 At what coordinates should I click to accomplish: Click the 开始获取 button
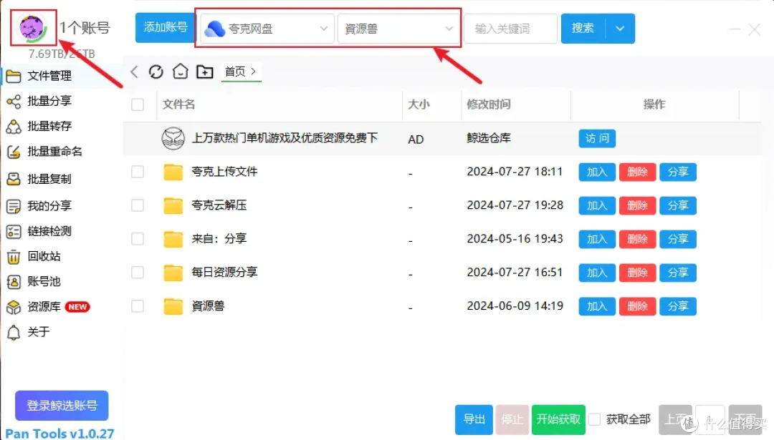pyautogui.click(x=558, y=419)
